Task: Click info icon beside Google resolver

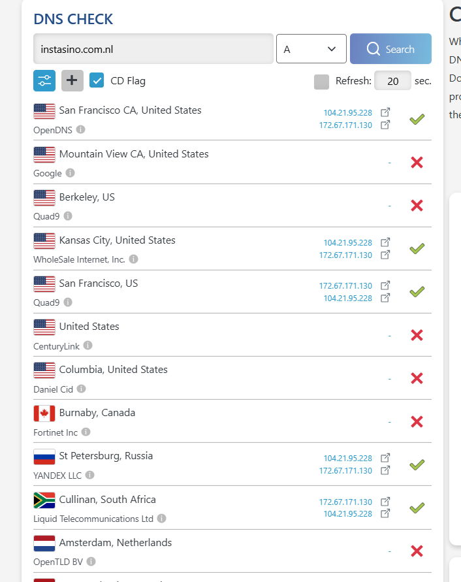Action: [x=70, y=173]
